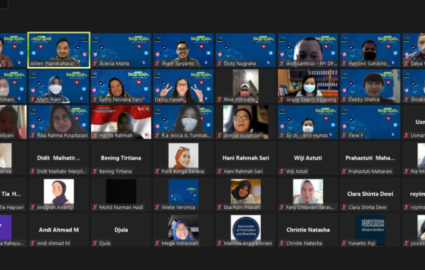Viewport: 425px width, 270px height.
Task: Select the "Yunanto Puji" name label
Action: tap(362, 243)
